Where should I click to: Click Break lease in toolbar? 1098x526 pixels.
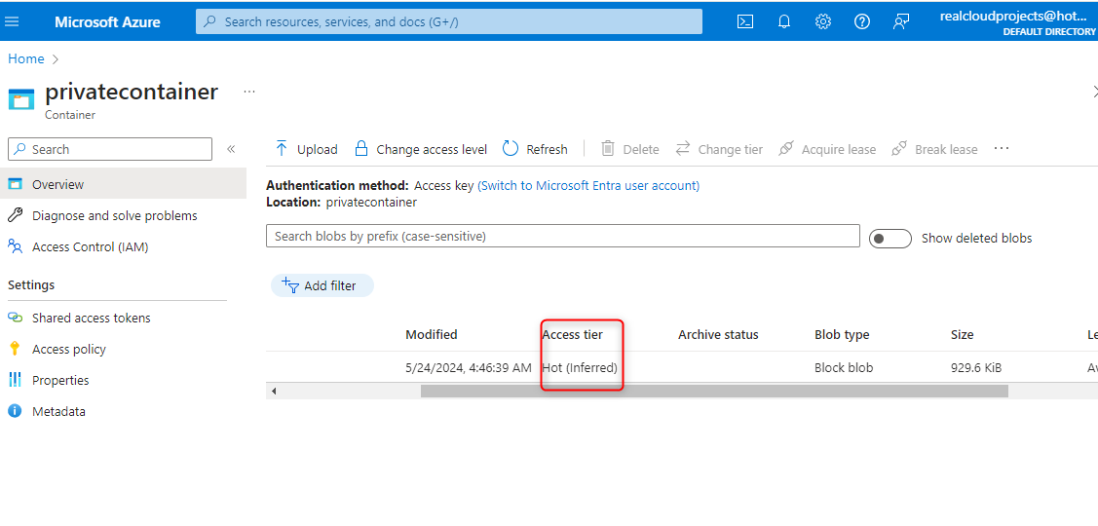tap(934, 149)
